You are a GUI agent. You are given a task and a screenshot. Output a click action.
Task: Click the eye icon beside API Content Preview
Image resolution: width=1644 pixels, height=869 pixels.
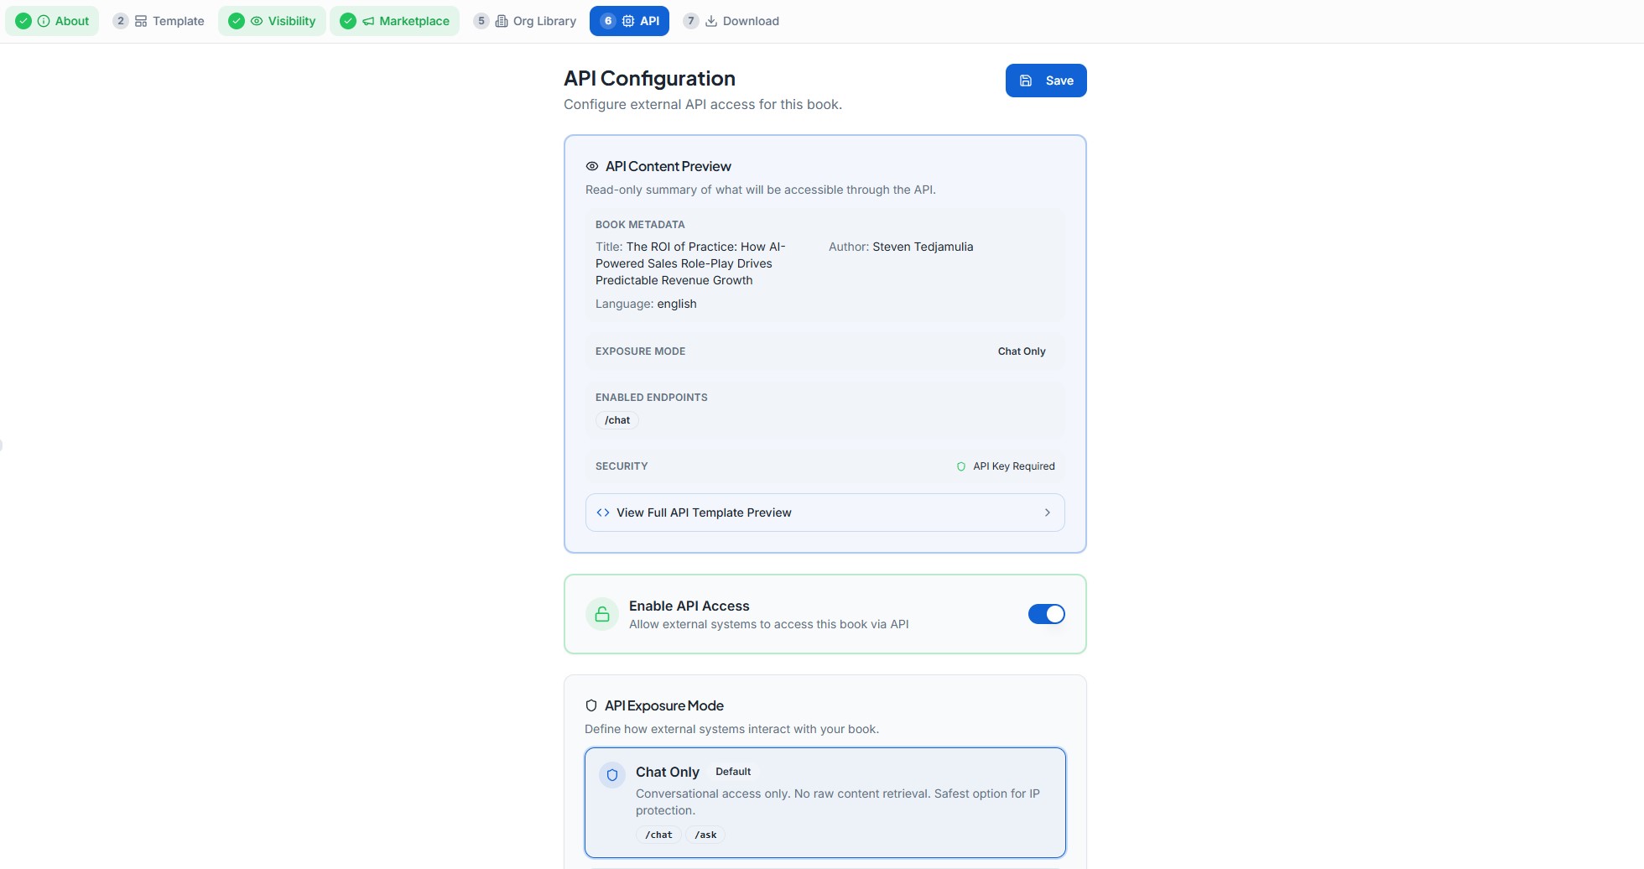pyautogui.click(x=592, y=166)
